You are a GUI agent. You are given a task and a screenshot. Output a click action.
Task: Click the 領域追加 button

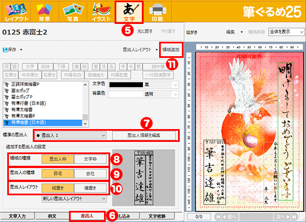pyautogui.click(x=171, y=50)
